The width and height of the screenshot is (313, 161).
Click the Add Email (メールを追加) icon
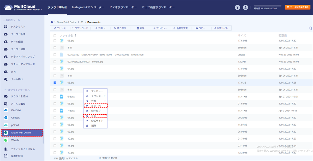[x=5, y=104]
